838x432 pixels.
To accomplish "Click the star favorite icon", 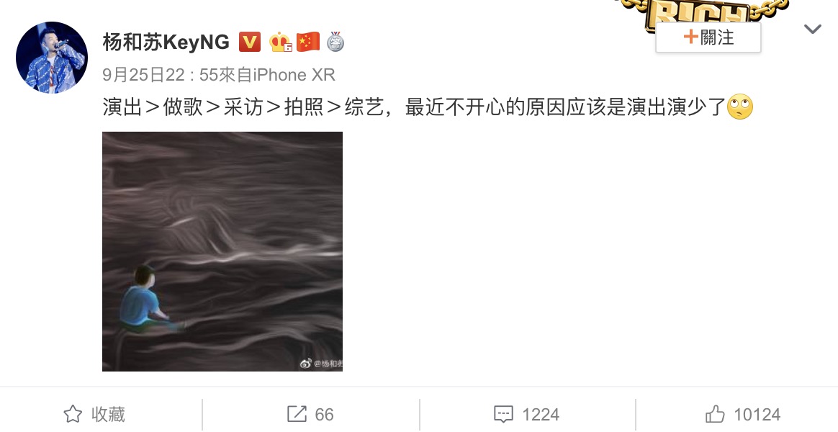I will (x=73, y=414).
